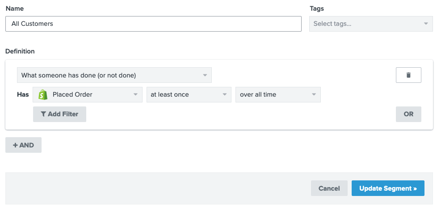The image size is (437, 208).
Task: Add an OR condition
Action: [408, 114]
